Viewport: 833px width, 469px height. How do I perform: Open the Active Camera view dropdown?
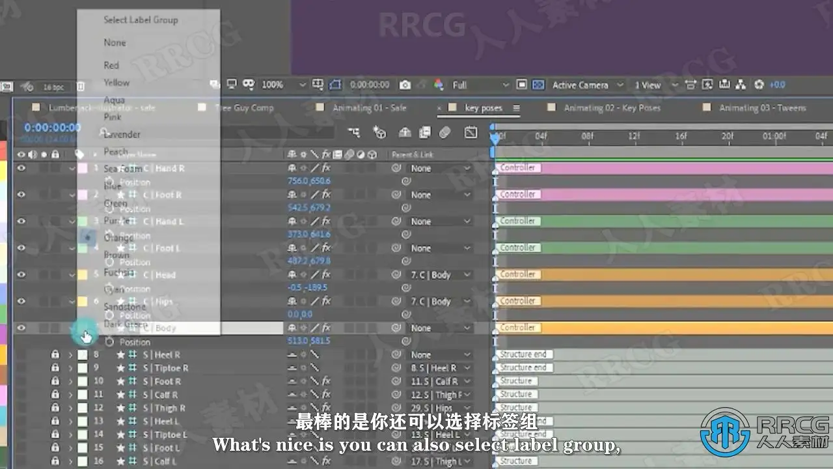[x=587, y=85]
